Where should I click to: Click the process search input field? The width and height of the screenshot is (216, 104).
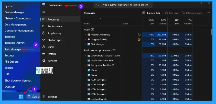click(123, 5)
